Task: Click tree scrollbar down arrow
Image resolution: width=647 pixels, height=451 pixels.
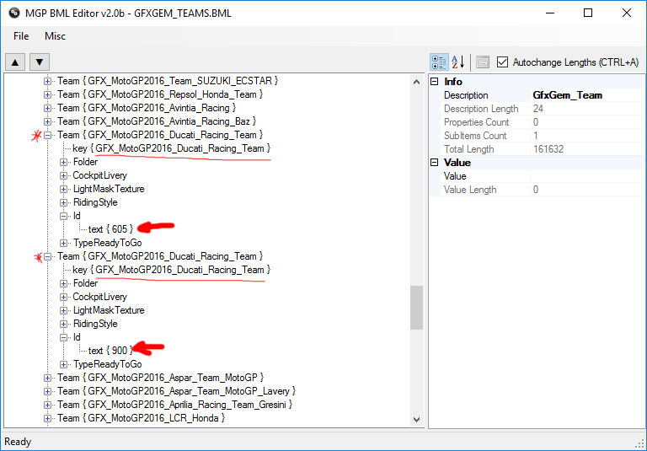Action: (x=417, y=420)
